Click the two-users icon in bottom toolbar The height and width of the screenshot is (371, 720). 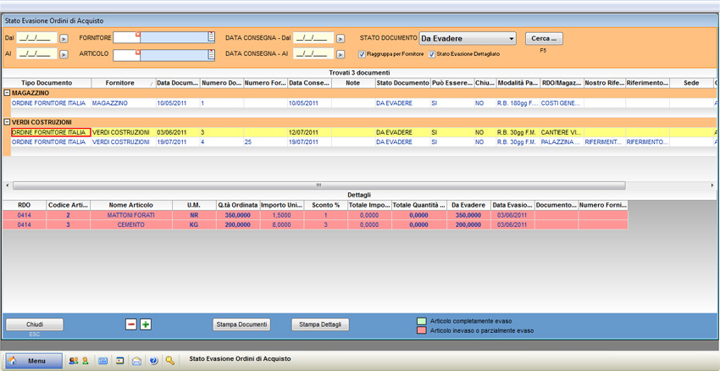(x=78, y=361)
